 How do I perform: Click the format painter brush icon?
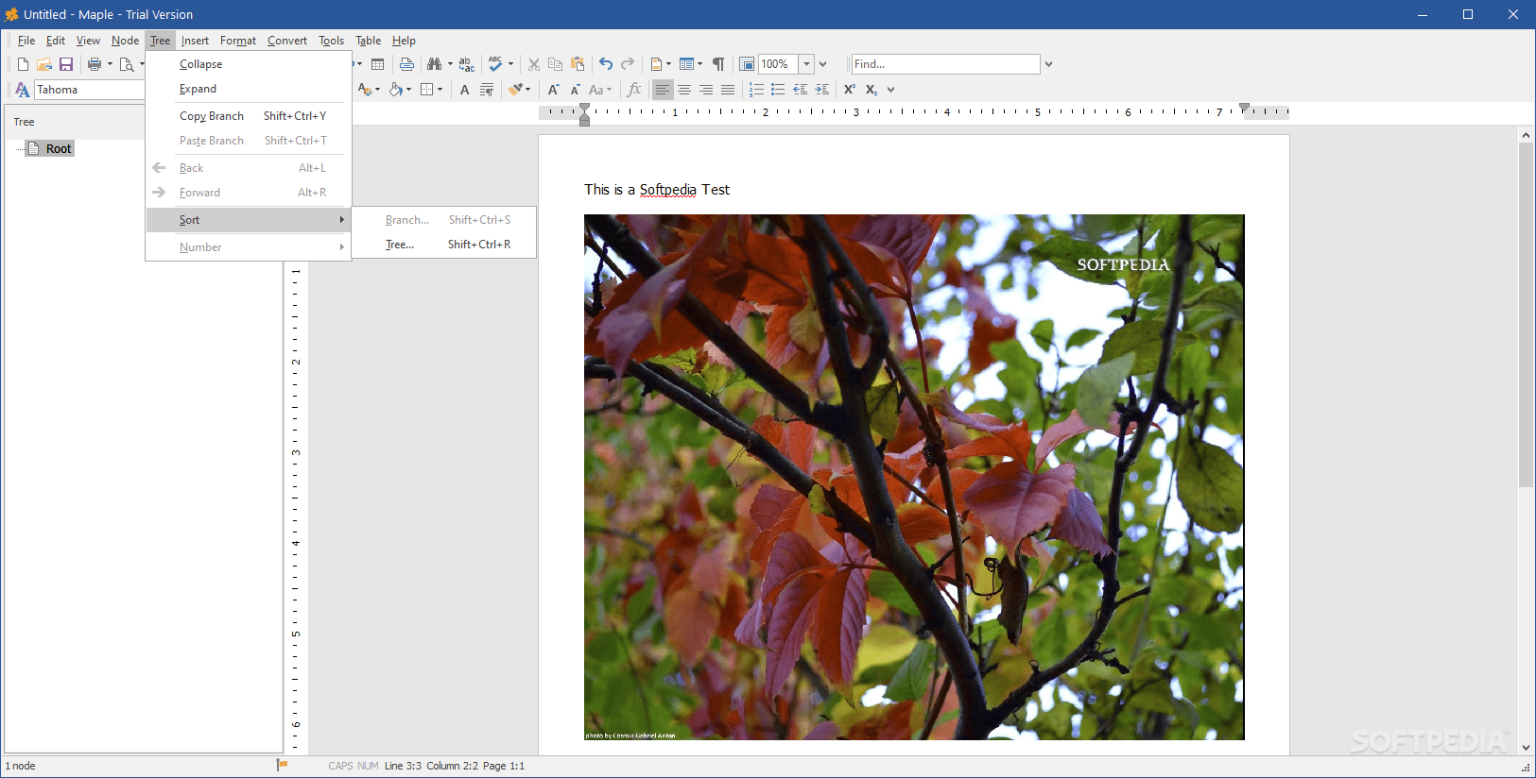pyautogui.click(x=515, y=90)
